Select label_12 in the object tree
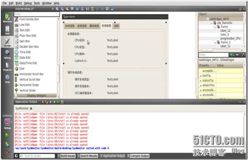 point(225,31)
